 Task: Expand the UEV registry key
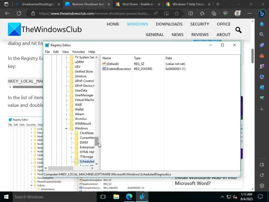pos(66,67)
